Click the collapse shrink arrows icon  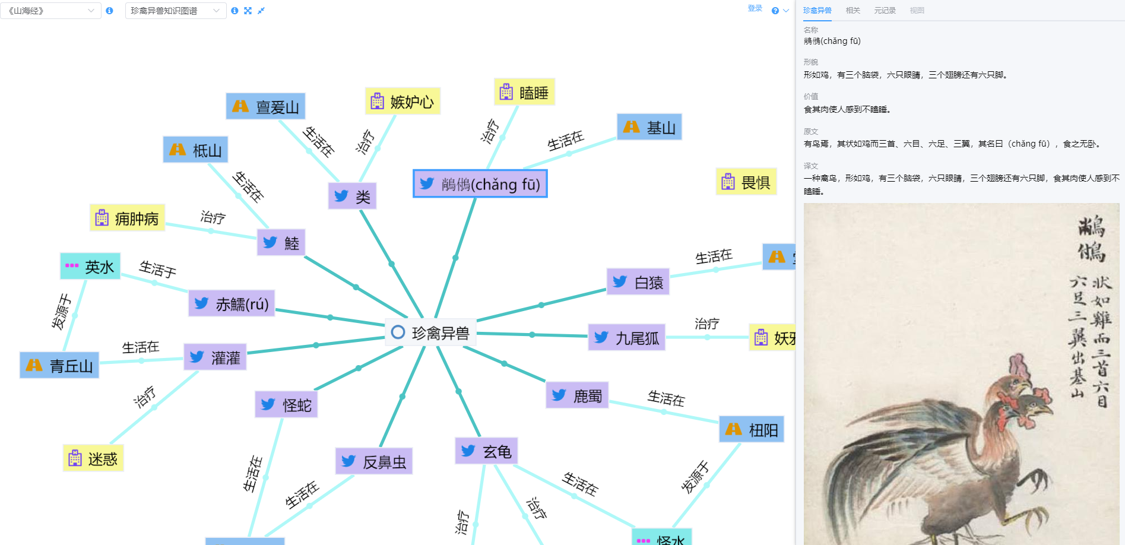(261, 11)
